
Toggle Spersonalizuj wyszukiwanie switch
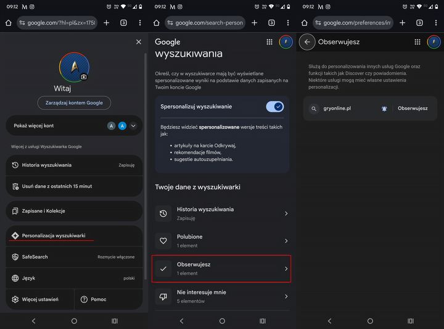coord(274,107)
